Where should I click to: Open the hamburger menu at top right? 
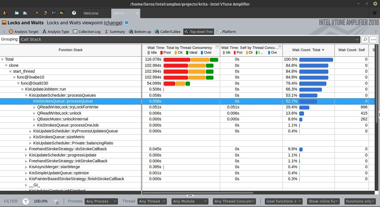pyautogui.click(x=375, y=13)
